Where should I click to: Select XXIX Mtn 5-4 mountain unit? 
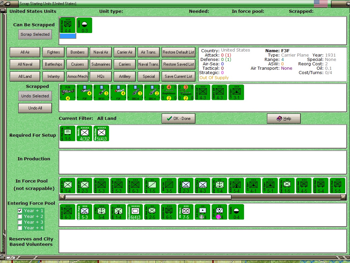[x=236, y=186]
